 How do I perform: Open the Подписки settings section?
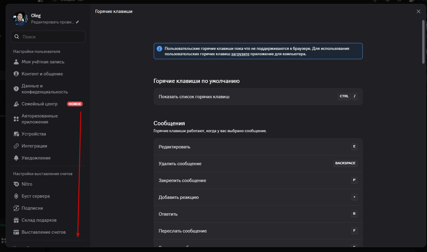tap(32, 208)
